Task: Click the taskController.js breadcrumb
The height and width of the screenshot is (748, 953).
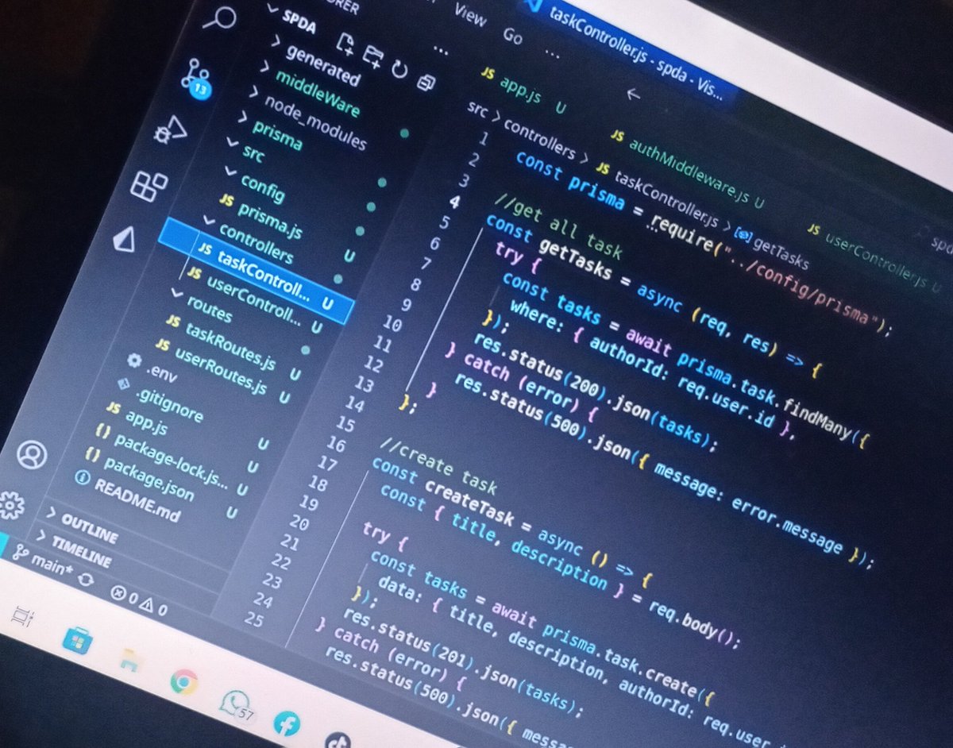Action: tap(658, 193)
